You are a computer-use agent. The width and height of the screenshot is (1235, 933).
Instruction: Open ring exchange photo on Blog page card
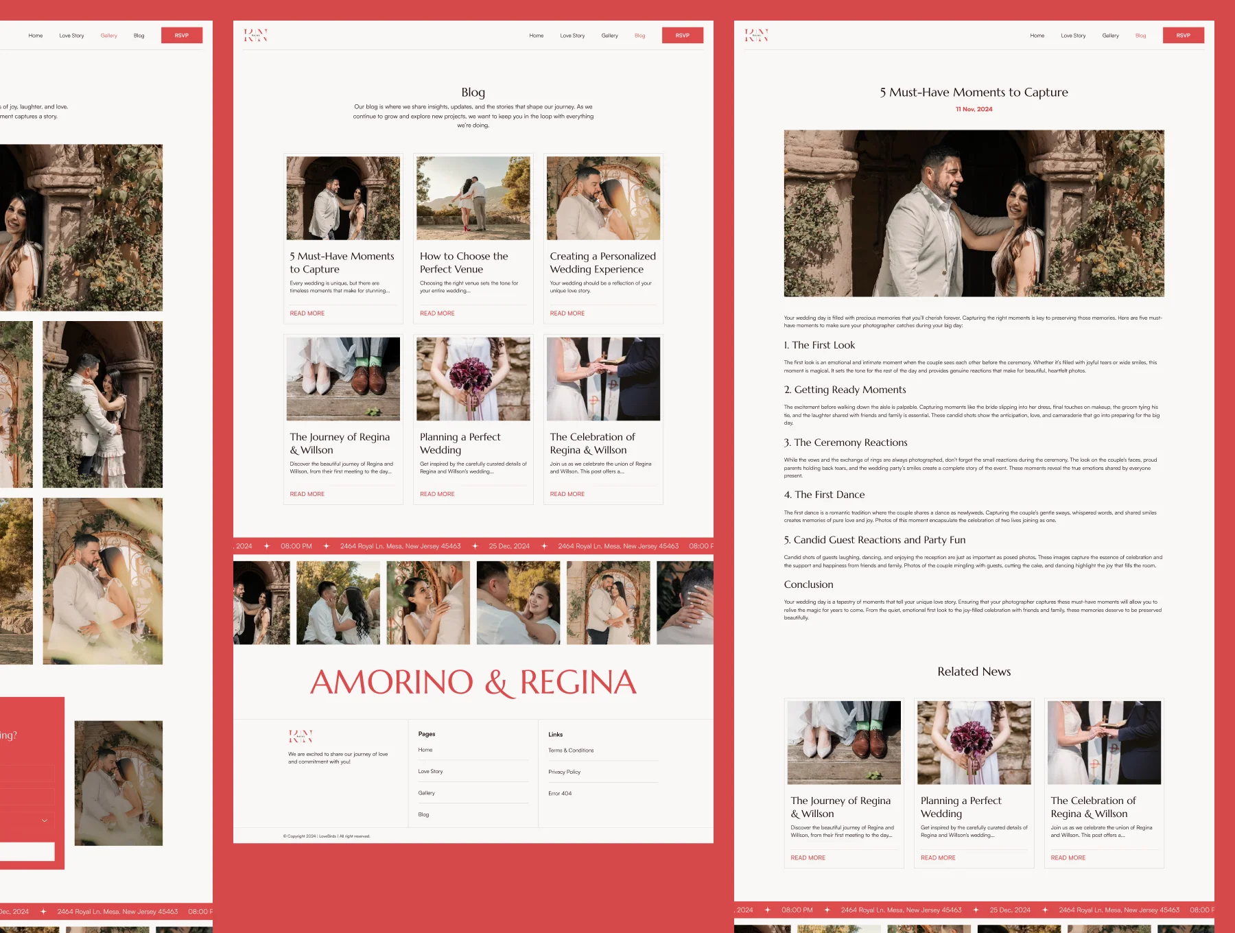tap(603, 379)
